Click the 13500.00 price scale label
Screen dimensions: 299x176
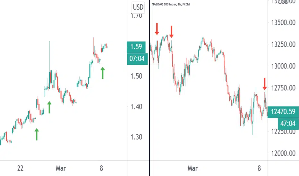click(283, 23)
